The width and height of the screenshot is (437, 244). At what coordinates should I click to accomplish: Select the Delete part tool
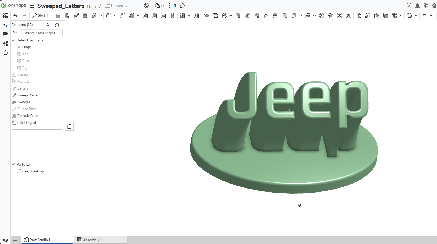click(x=238, y=16)
